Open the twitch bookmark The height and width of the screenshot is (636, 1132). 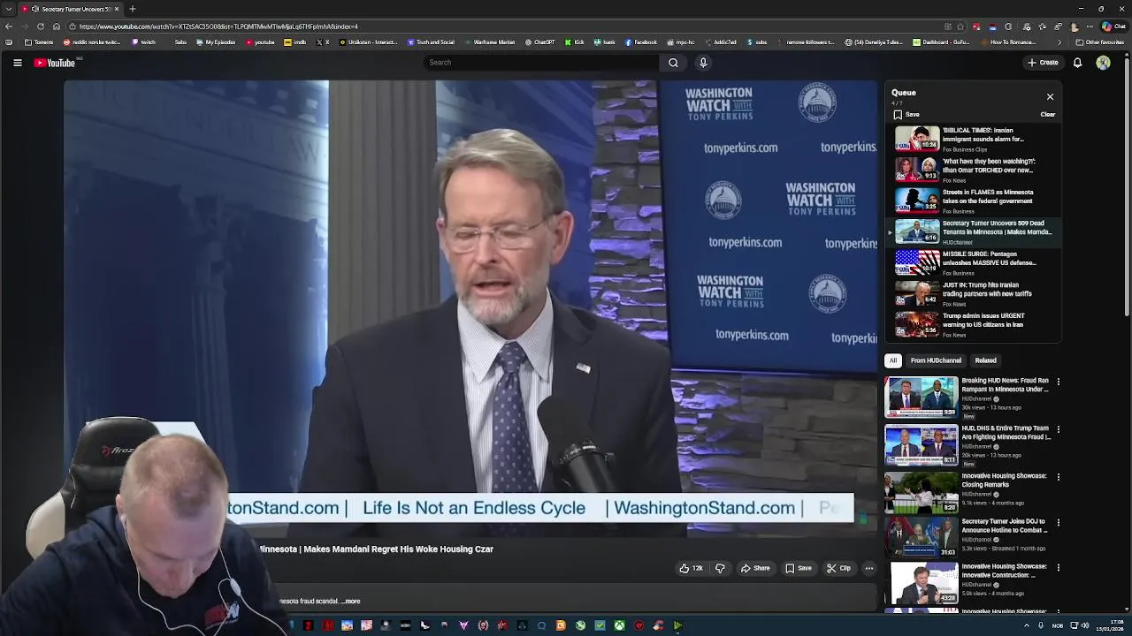click(144, 42)
